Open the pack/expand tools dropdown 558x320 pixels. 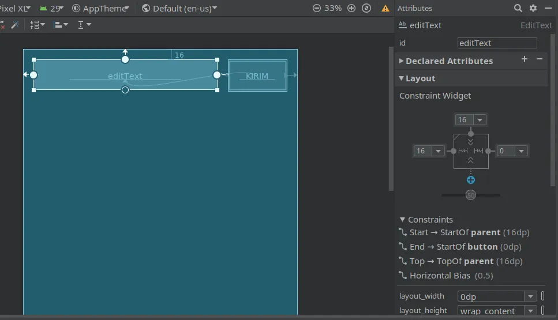click(38, 25)
